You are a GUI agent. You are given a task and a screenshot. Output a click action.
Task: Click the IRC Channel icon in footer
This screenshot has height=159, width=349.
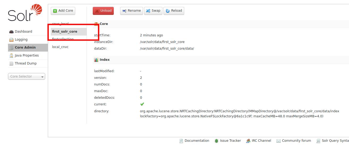248,141
